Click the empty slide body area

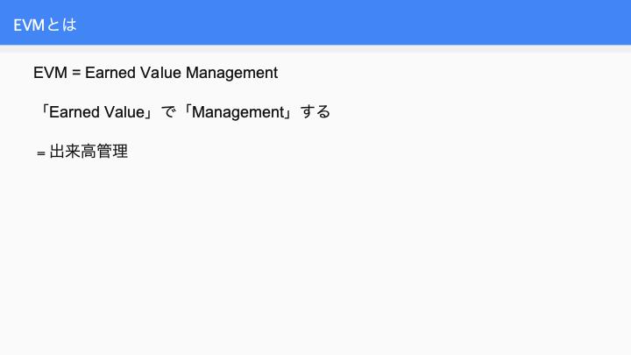pyautogui.click(x=315, y=258)
